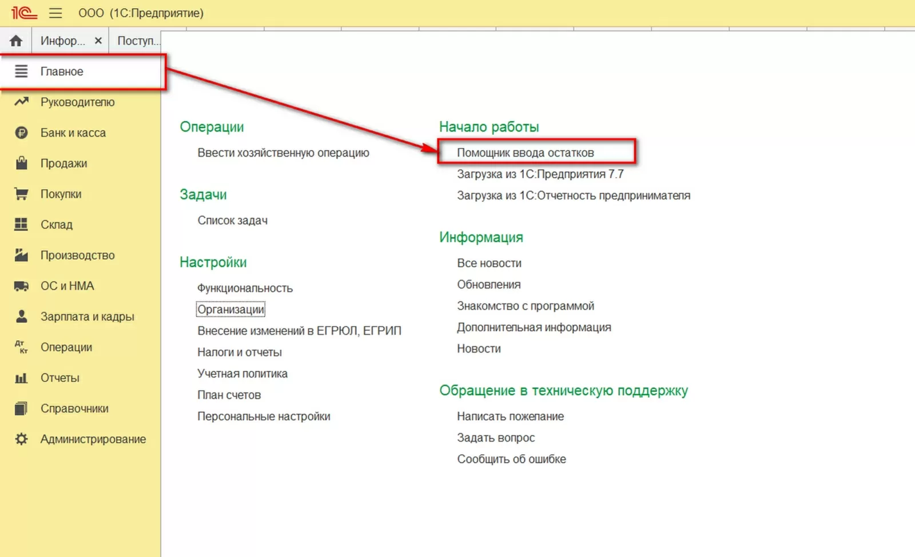915x557 pixels.
Task: Open the ОС и НМА section
Action: 67,286
